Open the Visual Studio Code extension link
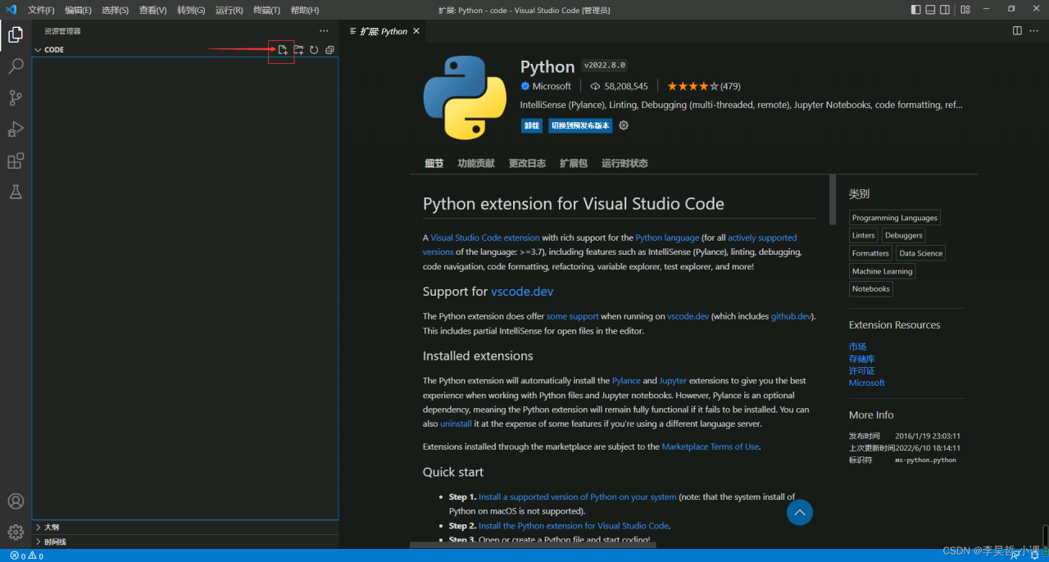This screenshot has height=562, width=1049. point(485,238)
